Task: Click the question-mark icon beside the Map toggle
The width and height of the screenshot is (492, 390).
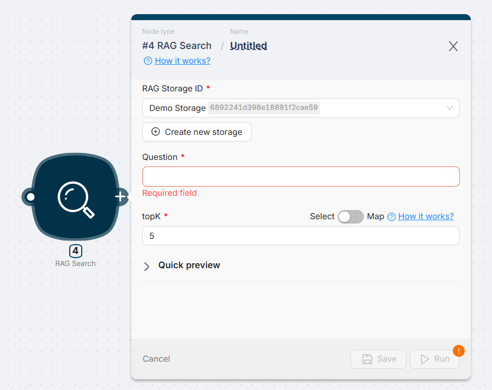Action: point(391,216)
